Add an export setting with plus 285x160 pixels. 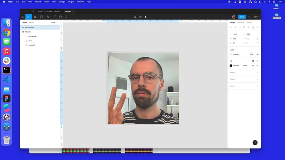pyautogui.click(x=257, y=86)
